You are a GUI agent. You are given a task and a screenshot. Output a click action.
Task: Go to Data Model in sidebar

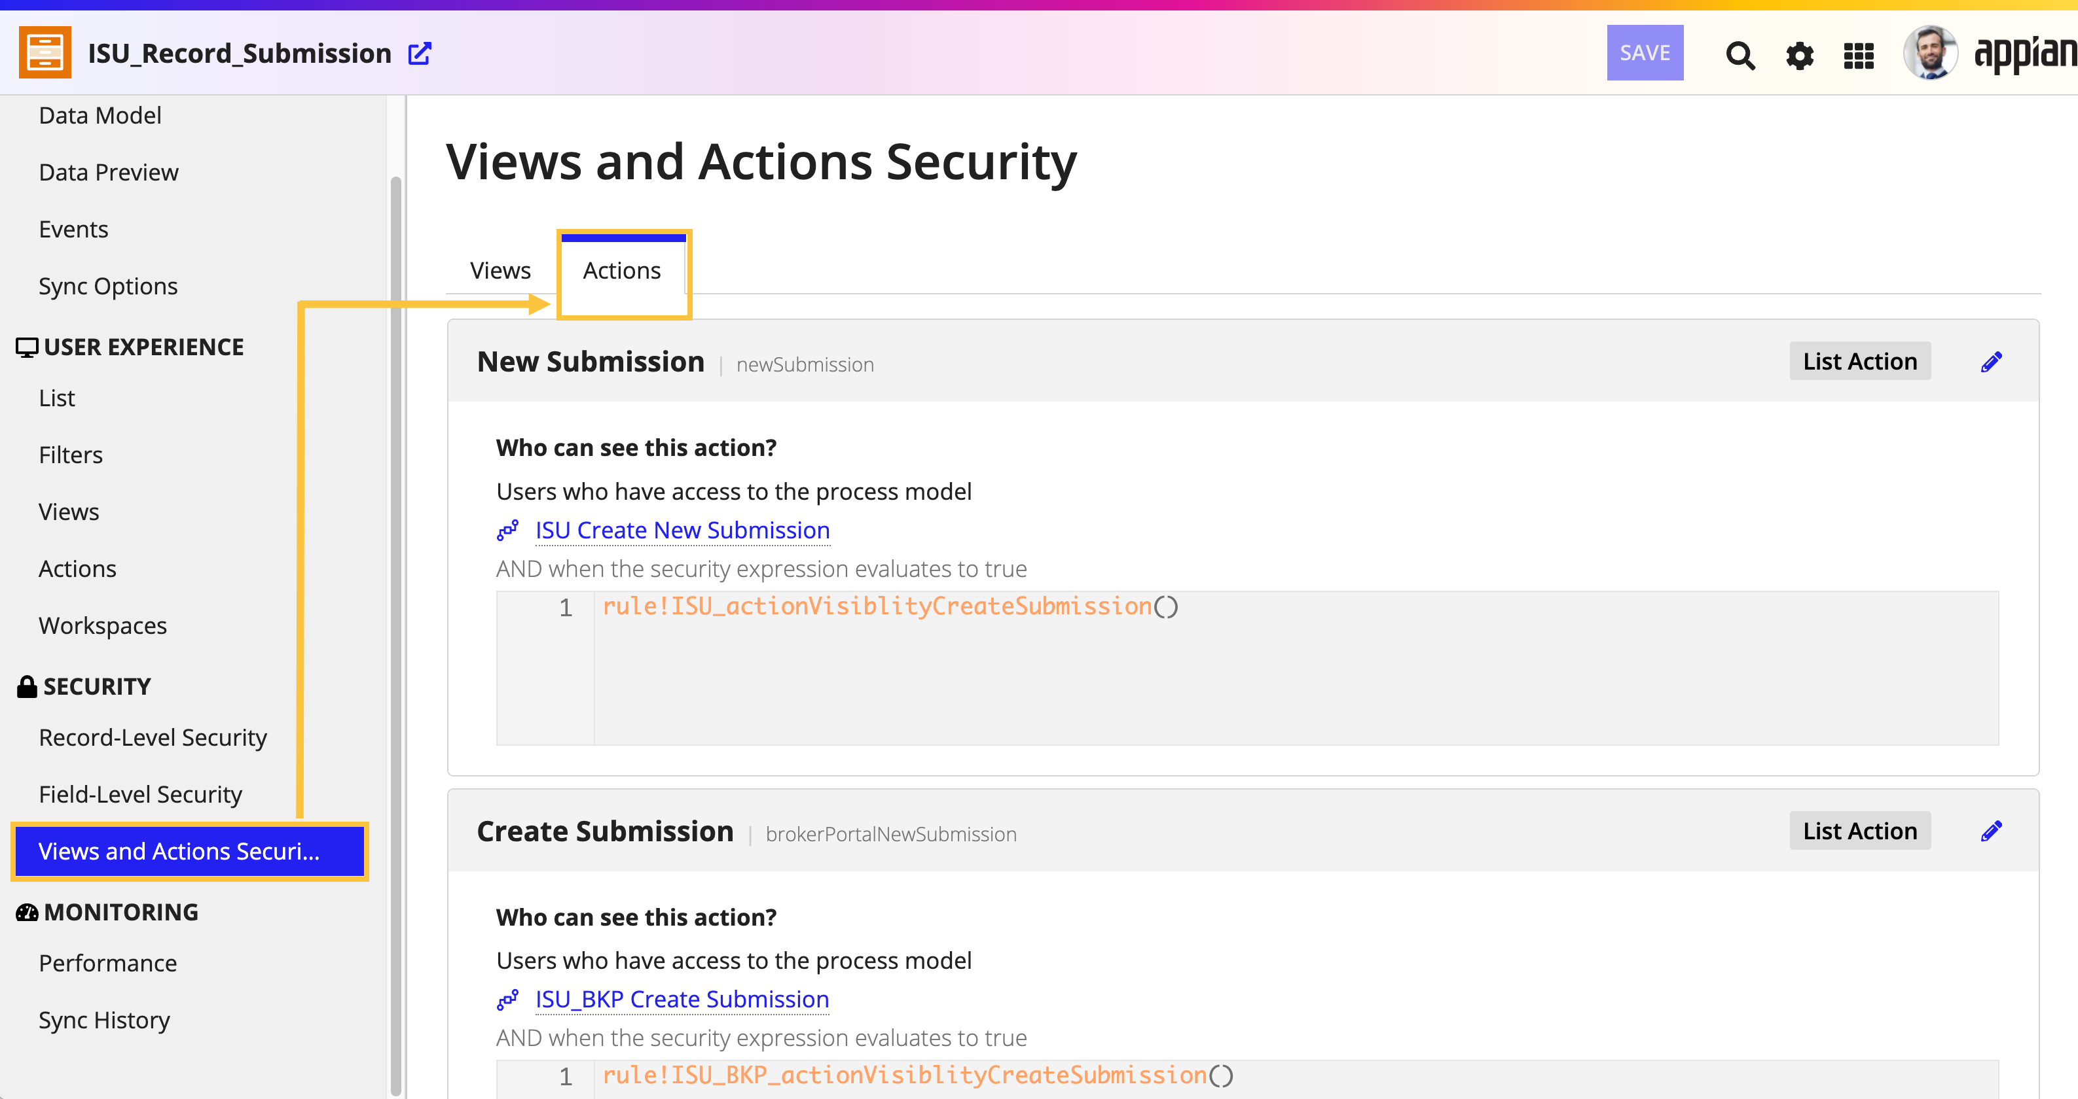[100, 115]
